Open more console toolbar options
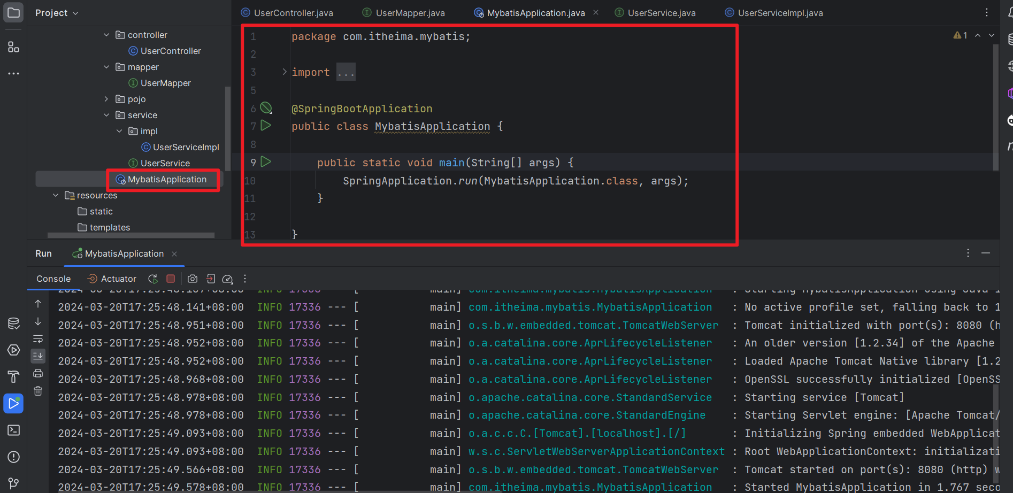Viewport: 1013px width, 493px height. pos(245,279)
